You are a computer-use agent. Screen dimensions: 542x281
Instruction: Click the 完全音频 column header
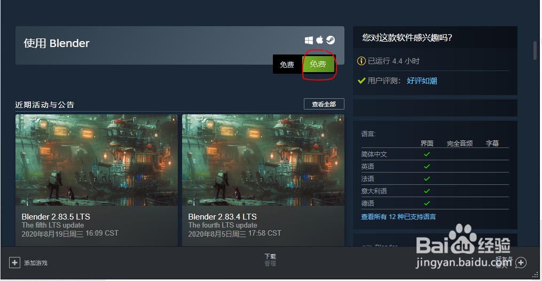pos(460,143)
